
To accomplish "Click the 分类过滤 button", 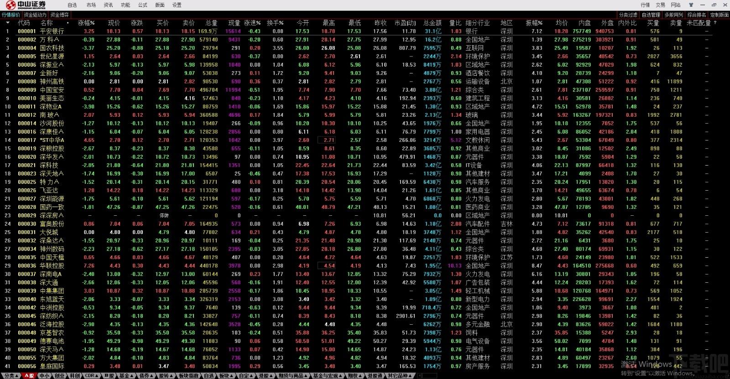I will 628,15.
